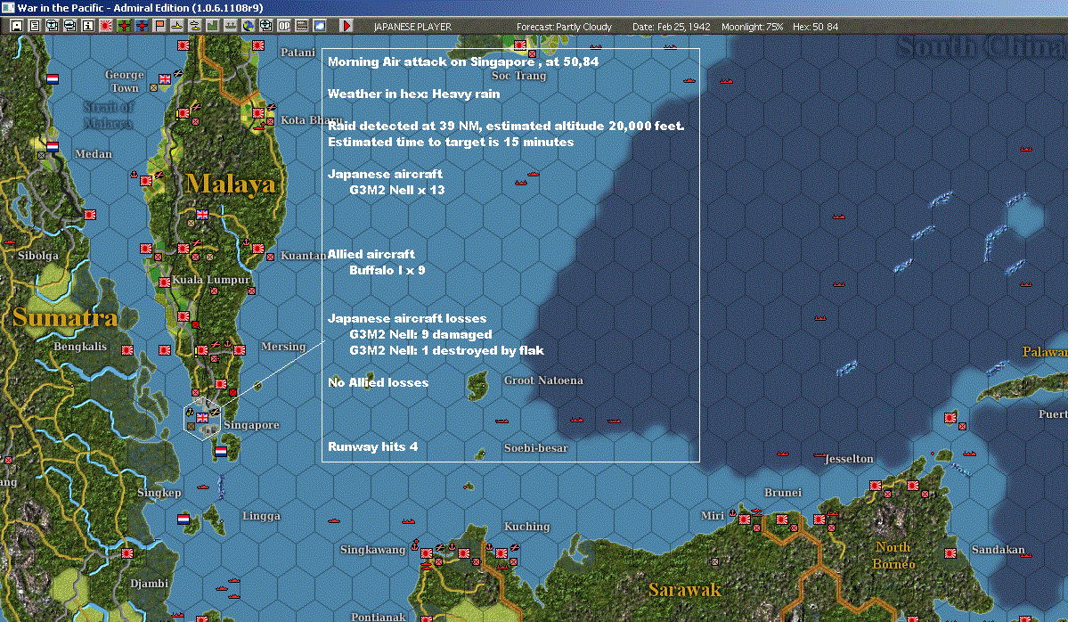Click the cloud weather toolbar icon

click(x=319, y=26)
